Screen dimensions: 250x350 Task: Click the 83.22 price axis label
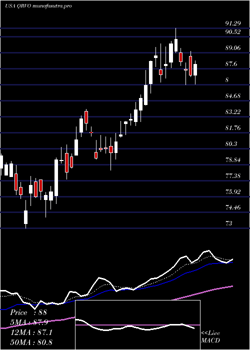tap(232, 112)
